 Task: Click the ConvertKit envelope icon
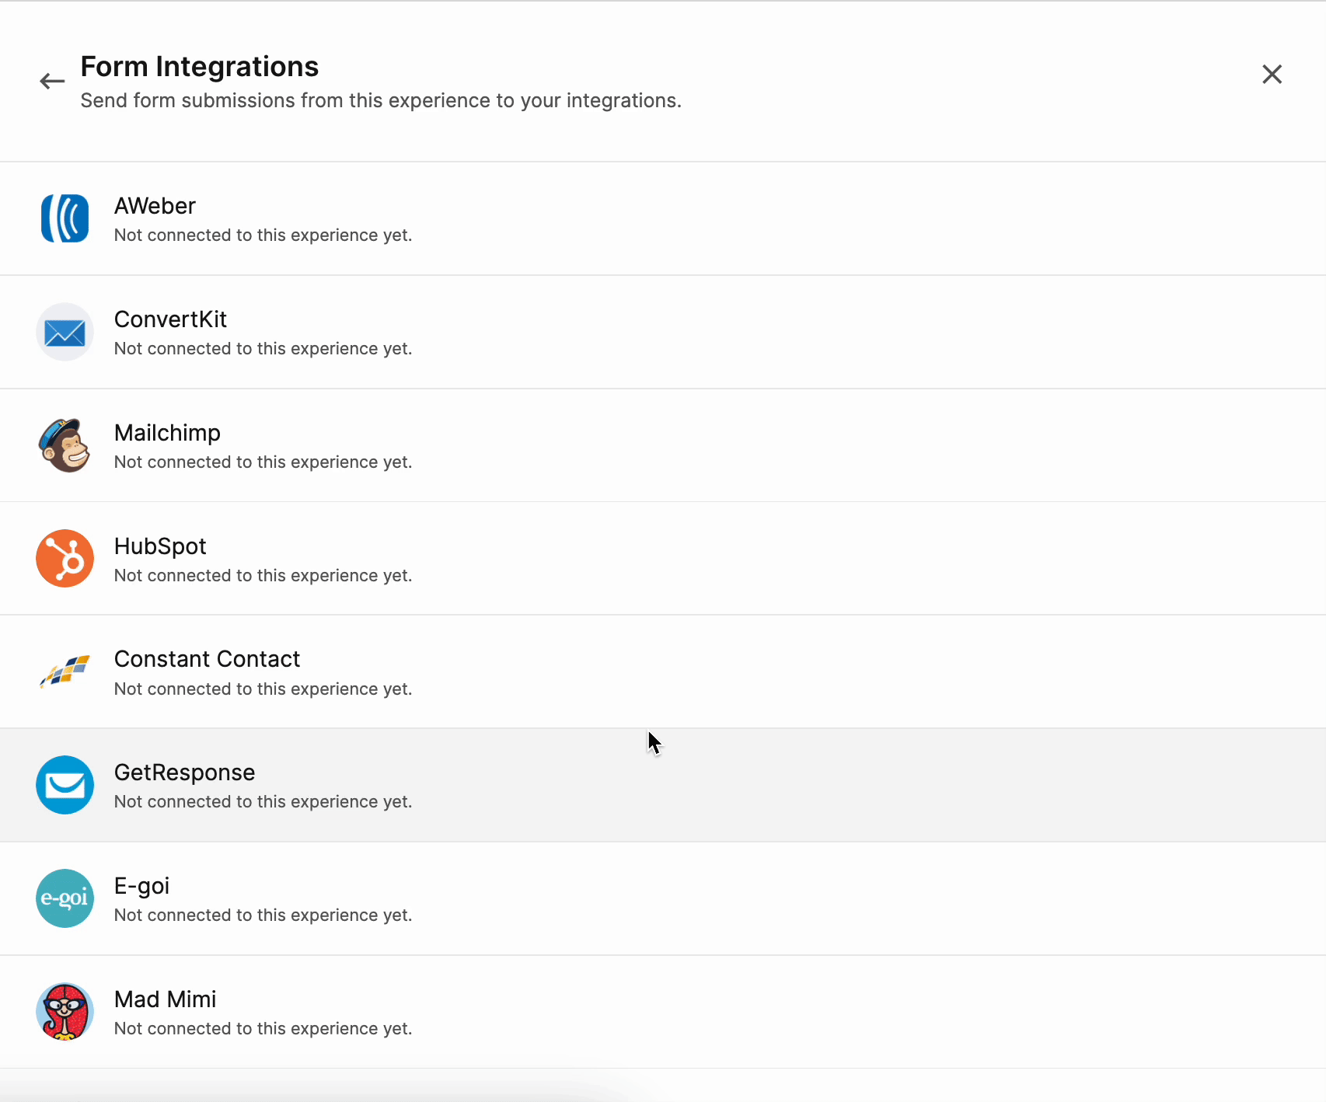65,332
